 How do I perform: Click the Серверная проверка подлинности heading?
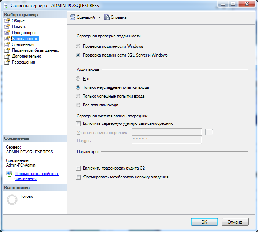coord(108,36)
